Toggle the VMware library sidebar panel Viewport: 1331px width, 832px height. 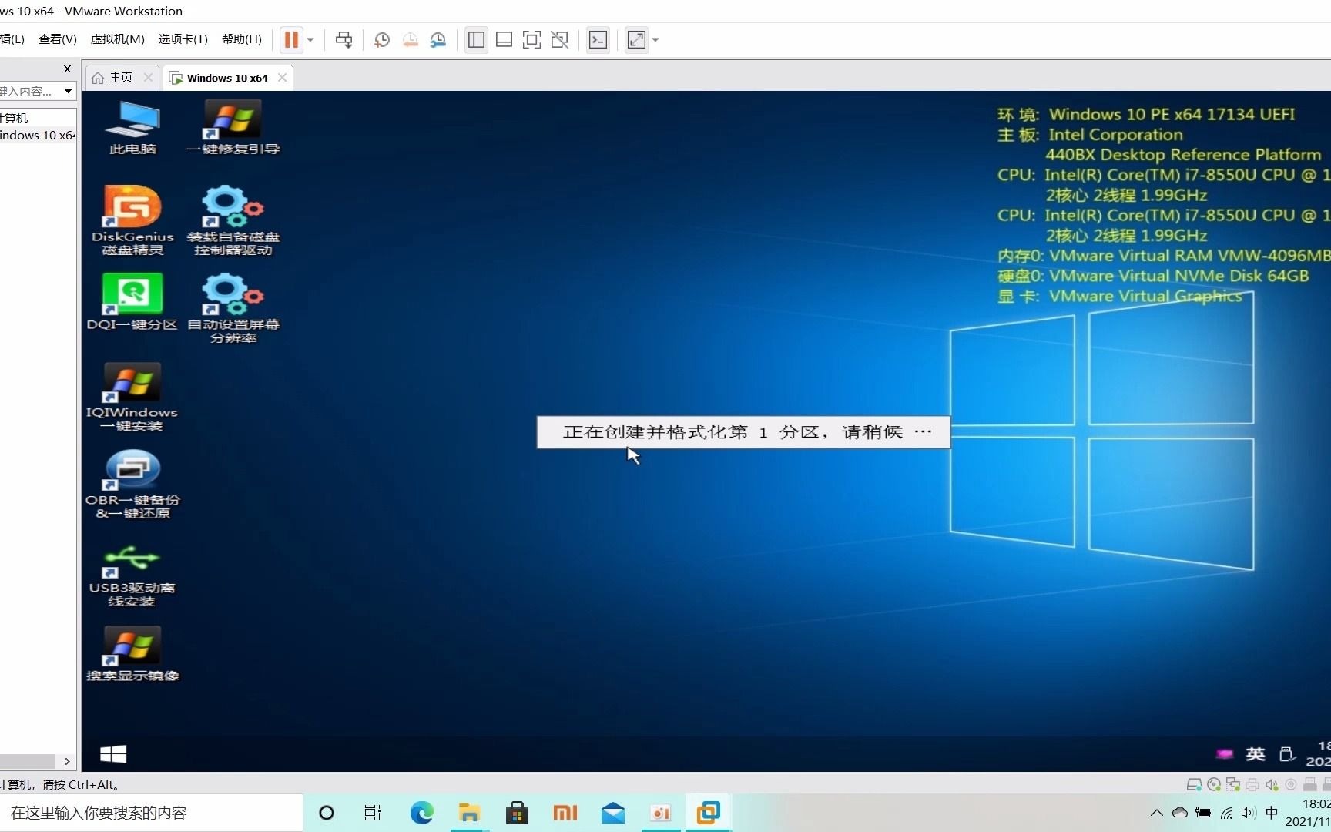(x=476, y=39)
